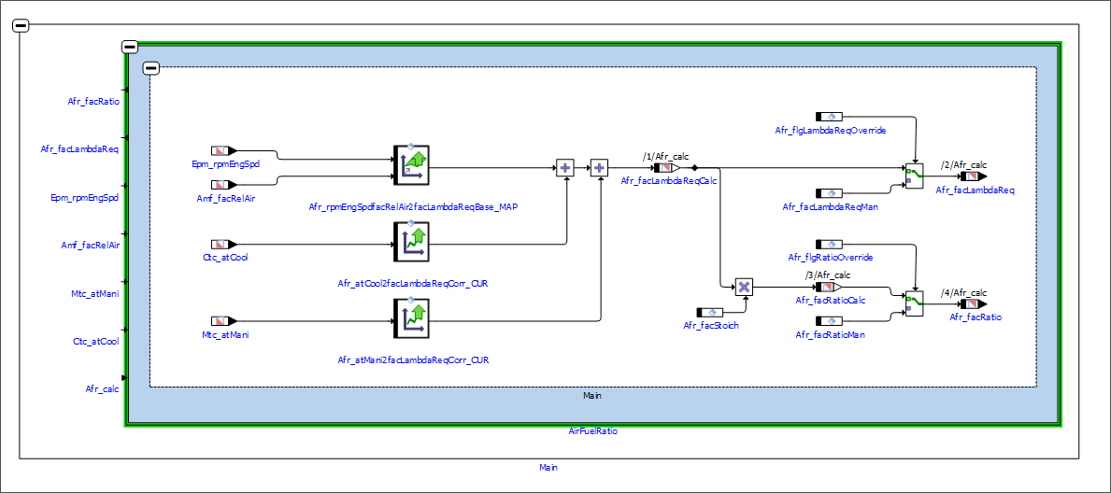Select the second addition operator block
Viewport: 1111px width, 493px height.
599,168
